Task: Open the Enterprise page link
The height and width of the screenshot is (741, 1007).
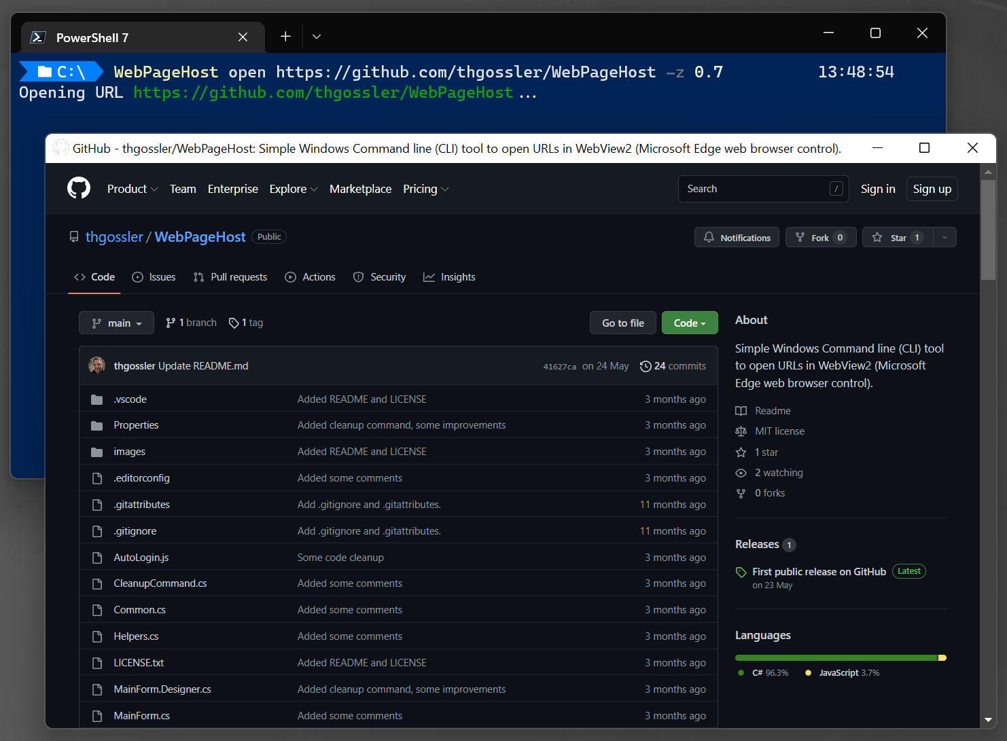Action: click(x=233, y=189)
